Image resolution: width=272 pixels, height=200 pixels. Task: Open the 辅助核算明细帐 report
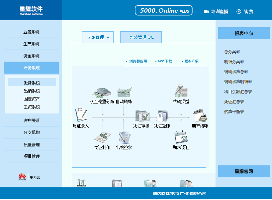[x=238, y=82]
